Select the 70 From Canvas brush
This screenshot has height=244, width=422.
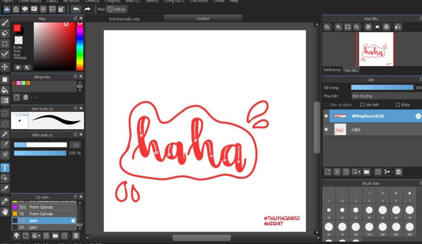pos(45,214)
